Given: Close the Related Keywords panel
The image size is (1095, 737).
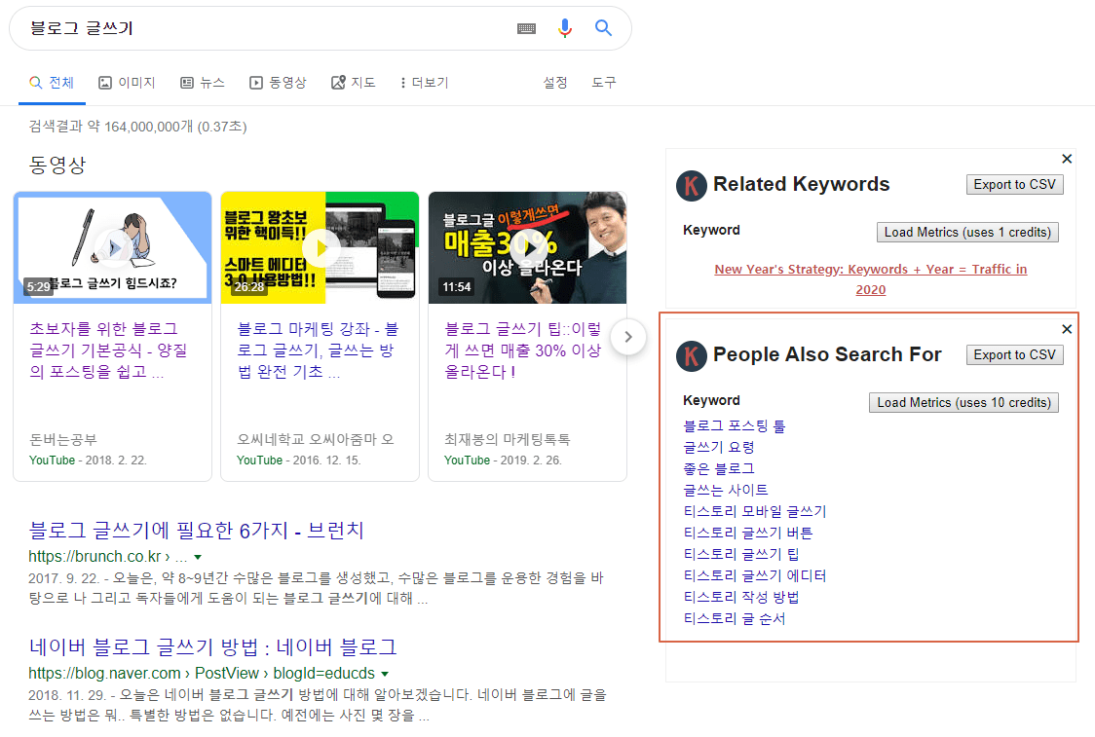Looking at the screenshot, I should pyautogui.click(x=1067, y=159).
